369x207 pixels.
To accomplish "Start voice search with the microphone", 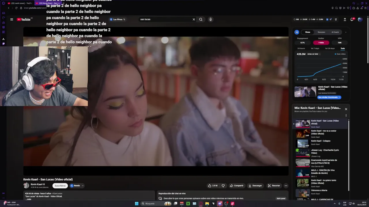I will (210, 20).
